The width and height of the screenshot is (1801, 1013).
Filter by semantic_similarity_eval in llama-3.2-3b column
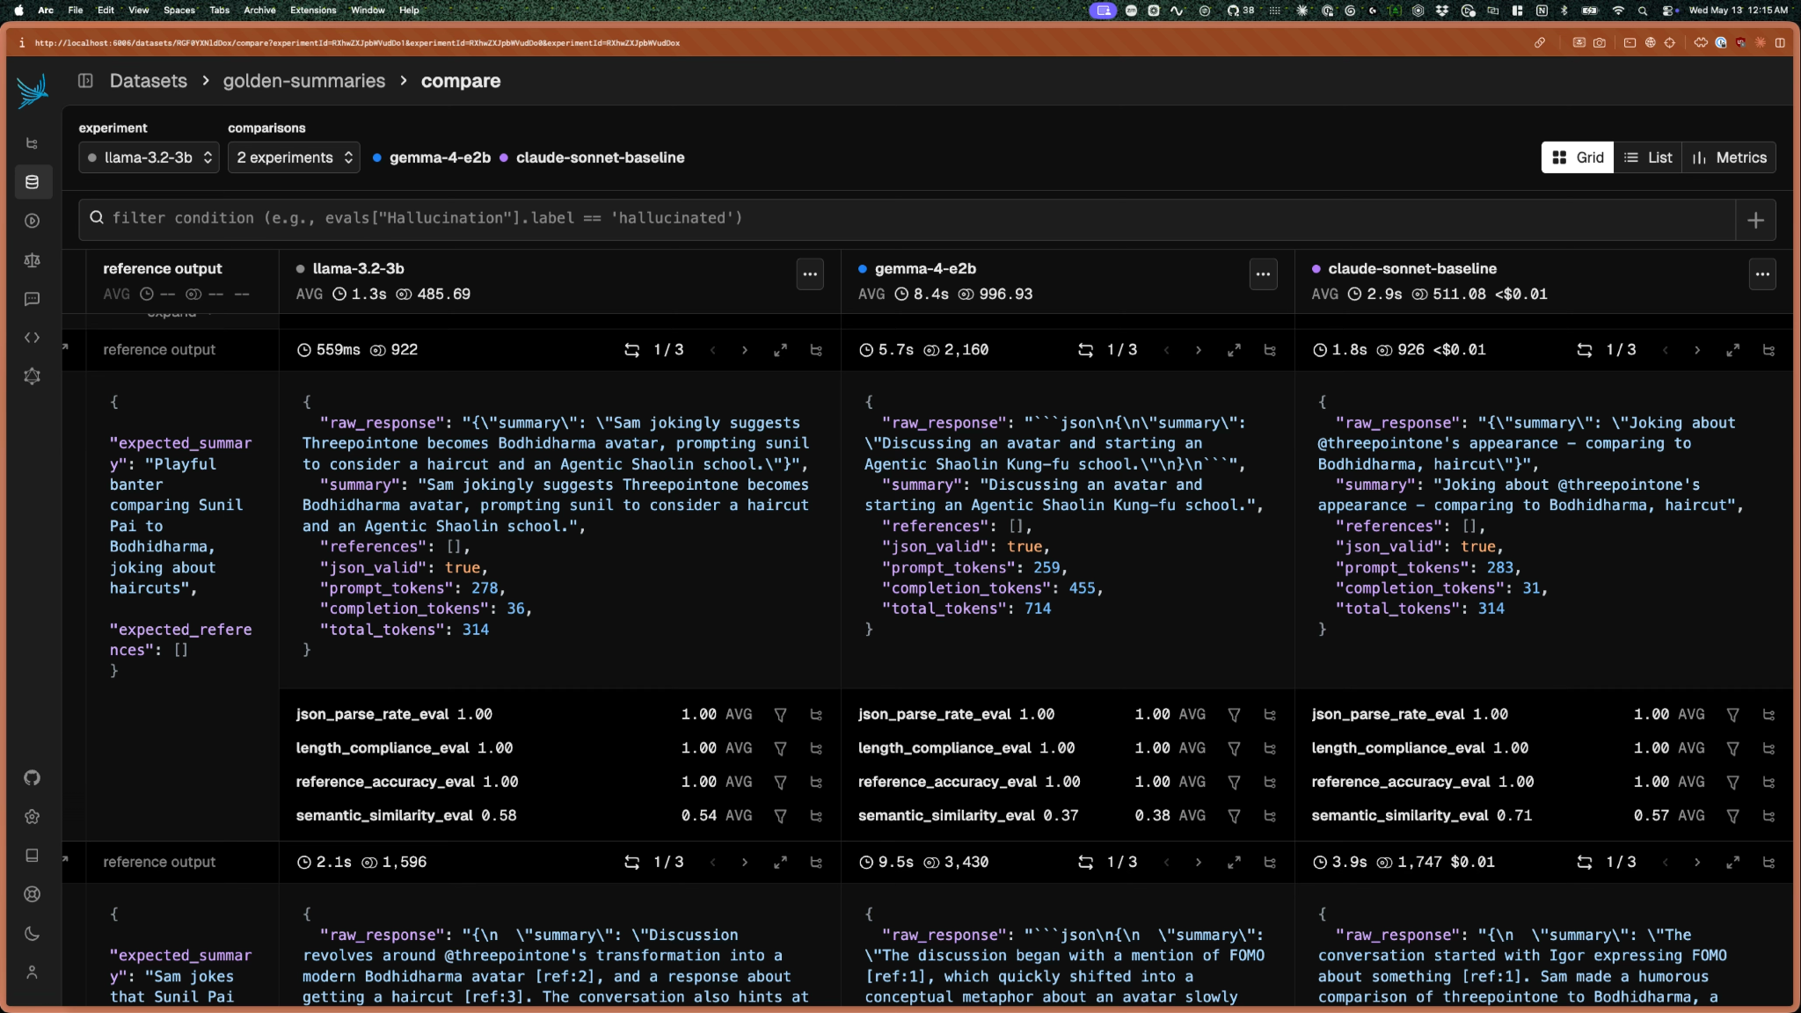[780, 816]
